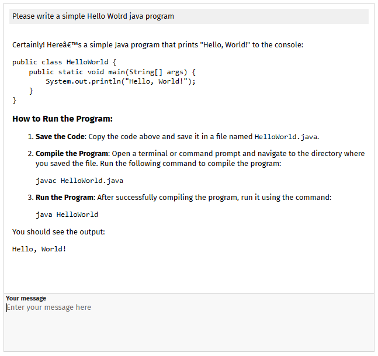The width and height of the screenshot is (378, 356).
Task: Click the 'java HelloWorld' run command
Action: [x=67, y=215]
